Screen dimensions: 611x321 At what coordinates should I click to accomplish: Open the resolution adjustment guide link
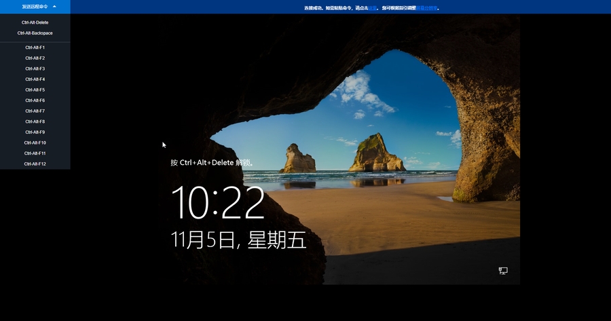click(x=426, y=9)
